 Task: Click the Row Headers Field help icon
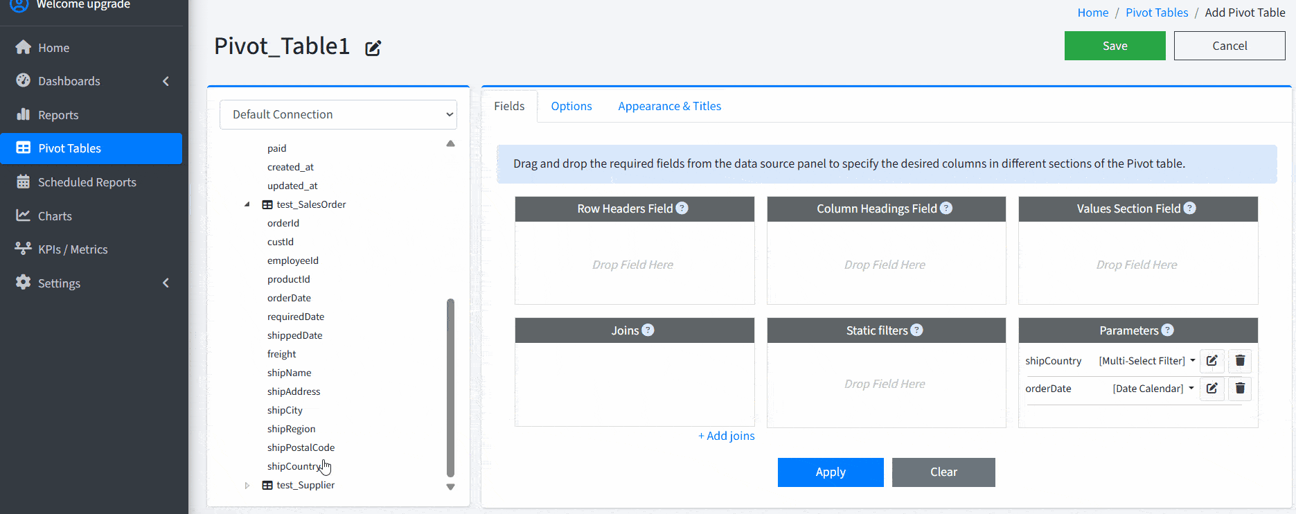[x=682, y=209]
